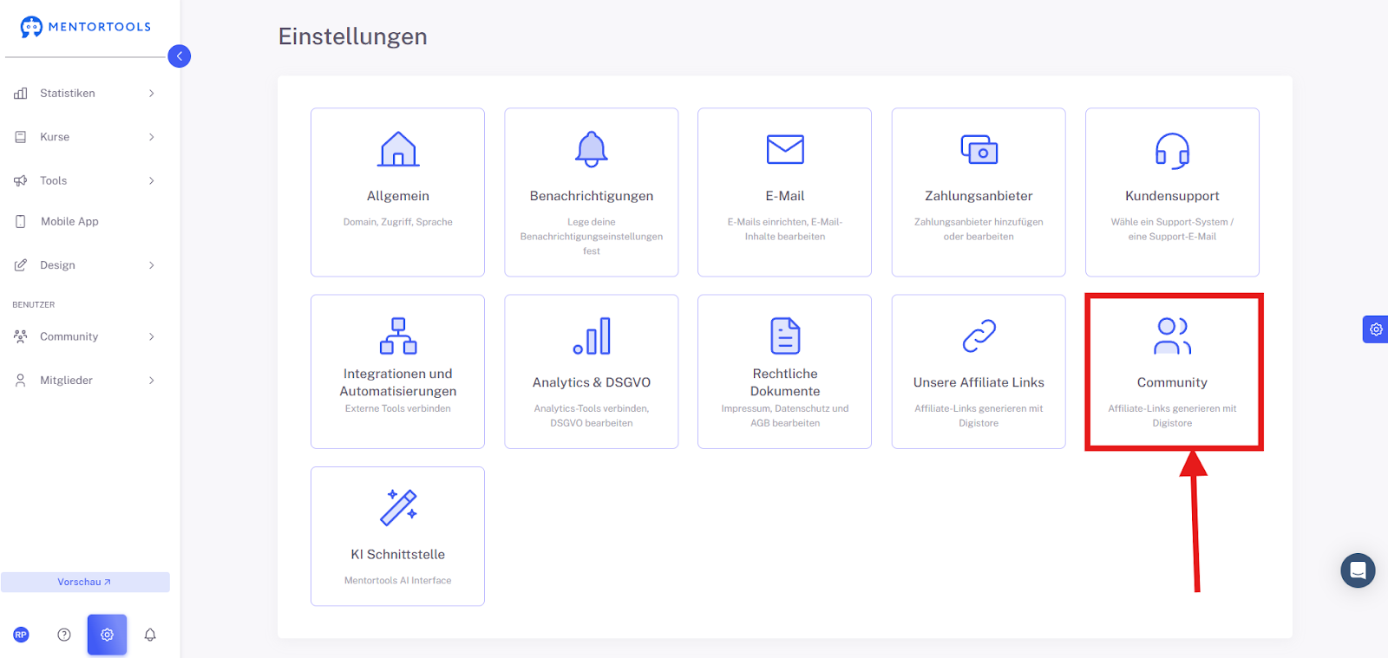This screenshot has height=658, width=1388.
Task: Click the Affiliate Links chain icon
Action: click(x=979, y=336)
